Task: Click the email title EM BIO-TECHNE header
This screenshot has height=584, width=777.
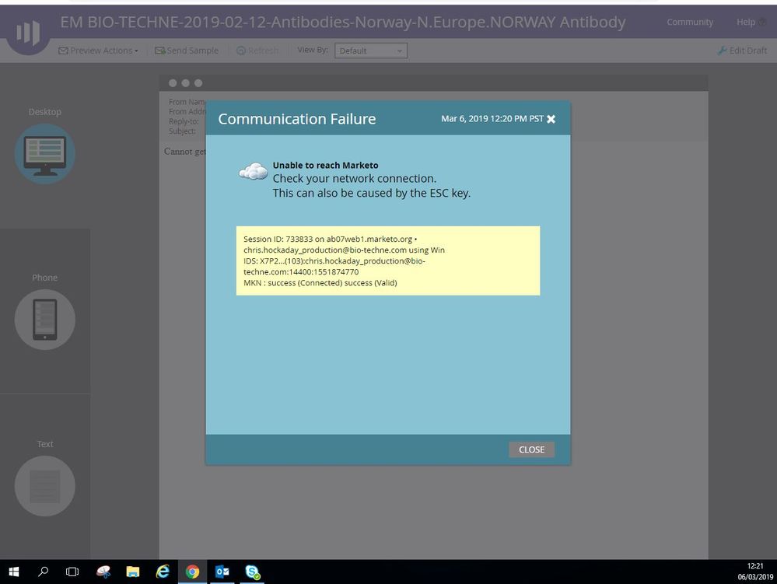Action: coord(342,22)
